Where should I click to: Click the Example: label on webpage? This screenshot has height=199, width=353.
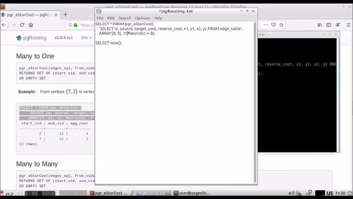(x=27, y=92)
